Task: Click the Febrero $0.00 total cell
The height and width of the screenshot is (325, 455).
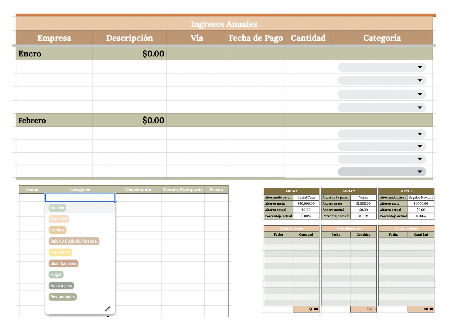Action: (x=130, y=120)
